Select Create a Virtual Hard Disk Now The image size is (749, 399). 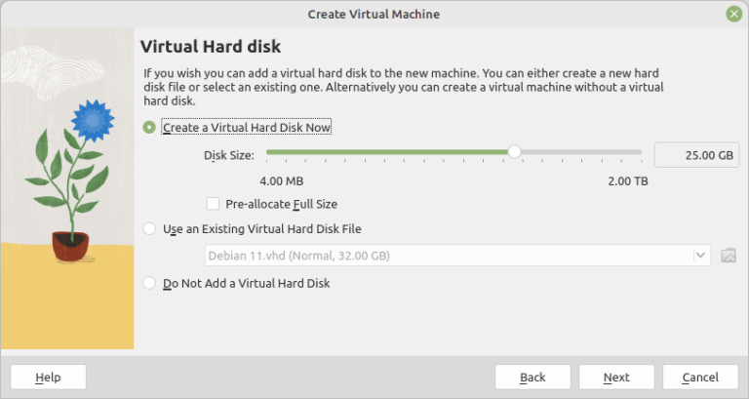point(149,127)
